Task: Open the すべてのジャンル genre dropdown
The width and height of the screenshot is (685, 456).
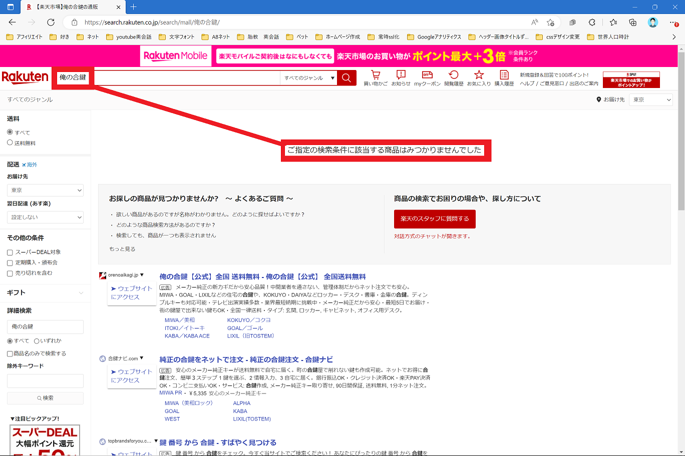Action: (308, 78)
